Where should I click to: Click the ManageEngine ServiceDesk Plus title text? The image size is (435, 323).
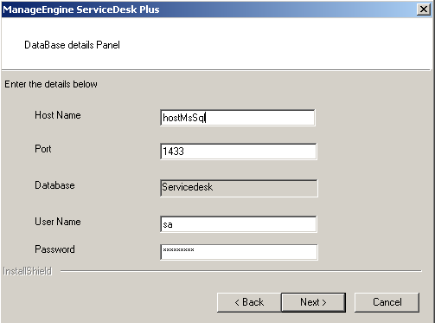tap(81, 10)
